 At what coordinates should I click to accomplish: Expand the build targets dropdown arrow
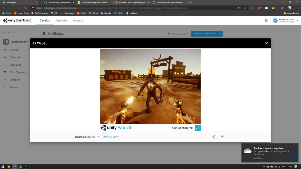[x=220, y=34]
